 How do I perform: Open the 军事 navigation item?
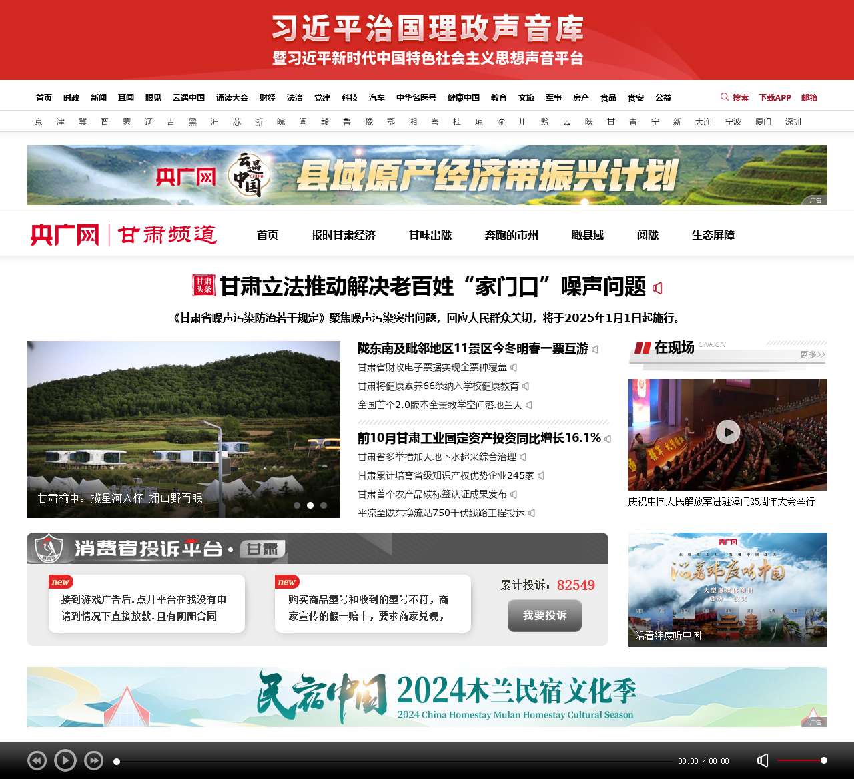tap(554, 97)
